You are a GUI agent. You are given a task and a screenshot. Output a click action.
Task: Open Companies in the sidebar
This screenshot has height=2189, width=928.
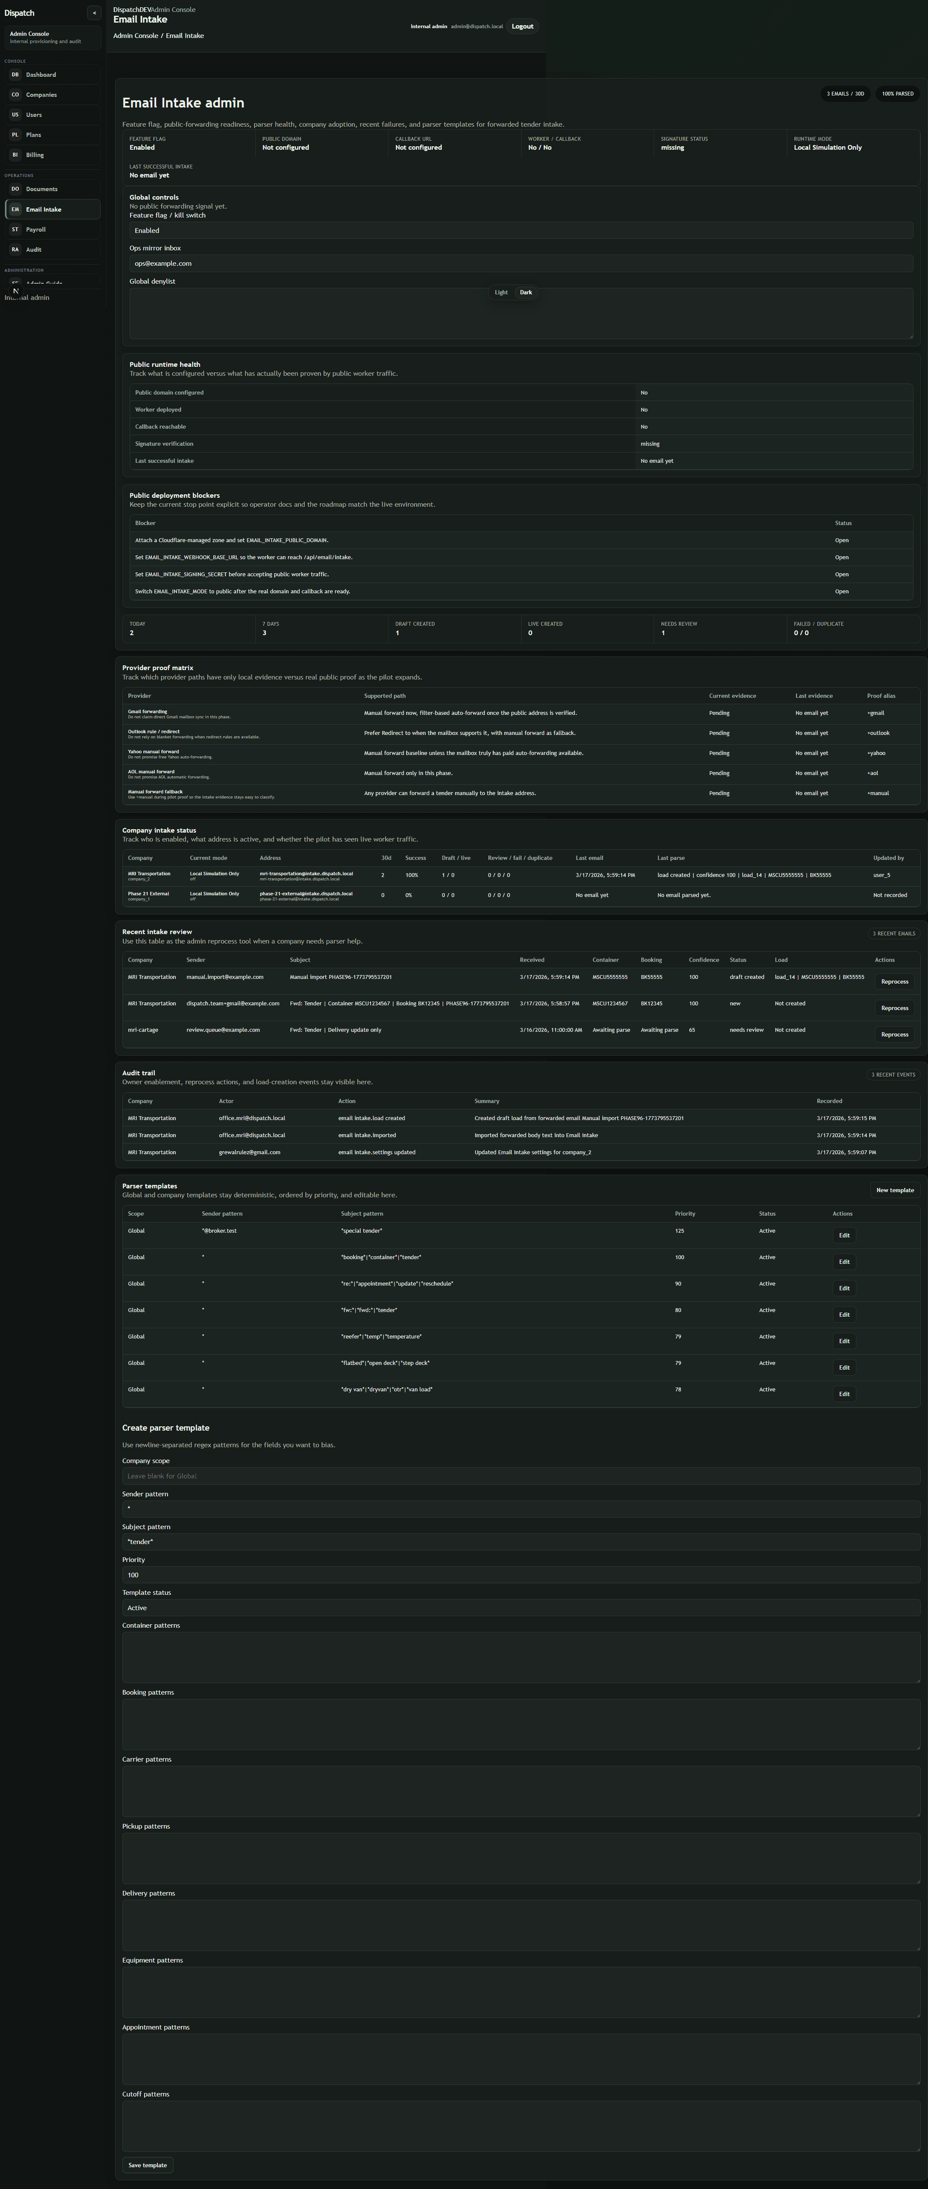click(53, 94)
